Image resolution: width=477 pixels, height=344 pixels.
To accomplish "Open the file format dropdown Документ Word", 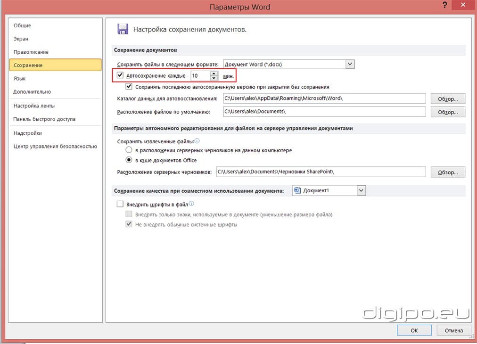I will [350, 64].
